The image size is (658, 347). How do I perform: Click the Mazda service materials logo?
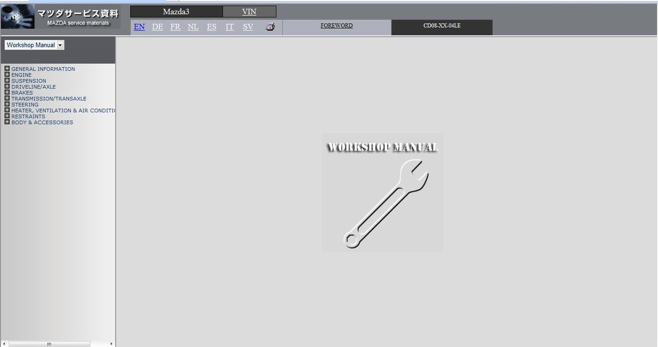61,17
